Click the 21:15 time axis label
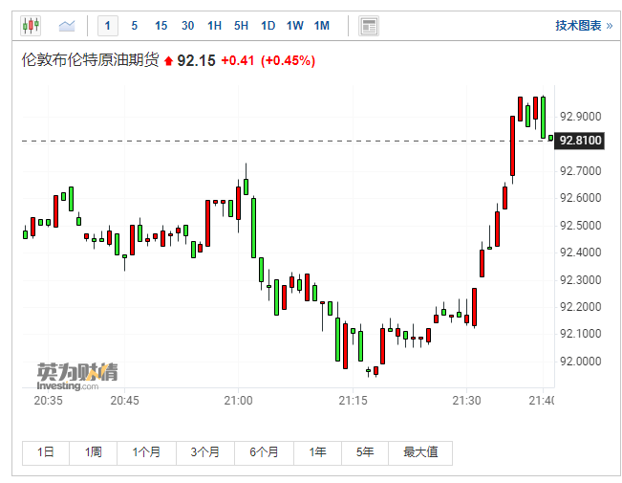 (353, 401)
